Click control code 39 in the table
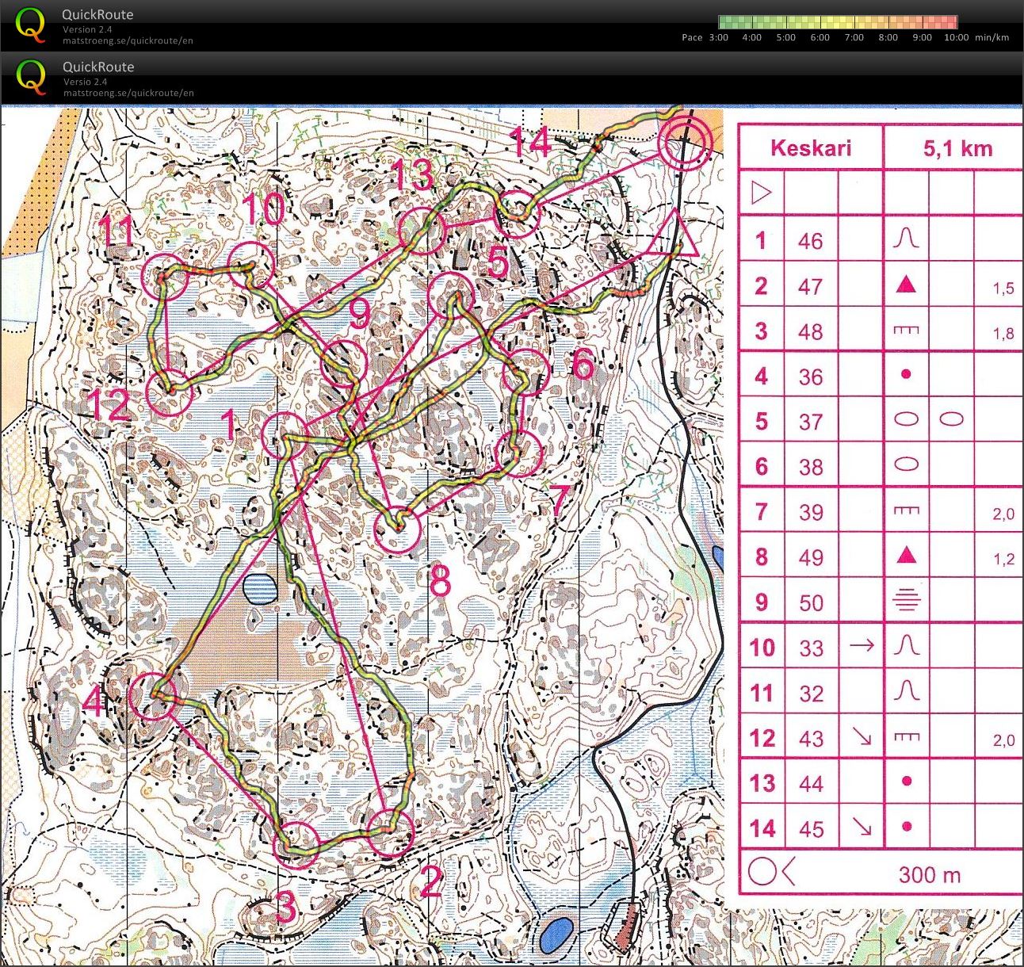The width and height of the screenshot is (1024, 967). (x=810, y=512)
